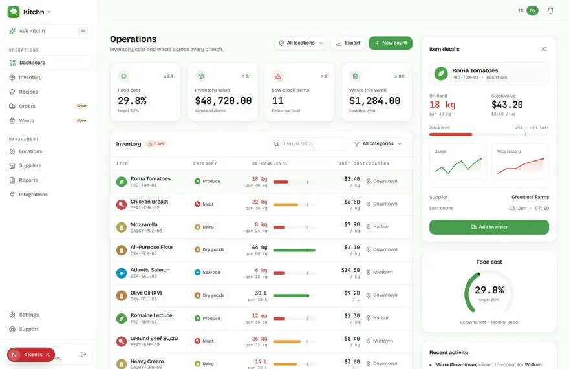Image resolution: width=569 pixels, height=369 pixels.
Task: Click the Ground Beef 80/20 meat icon
Action: coord(122,341)
